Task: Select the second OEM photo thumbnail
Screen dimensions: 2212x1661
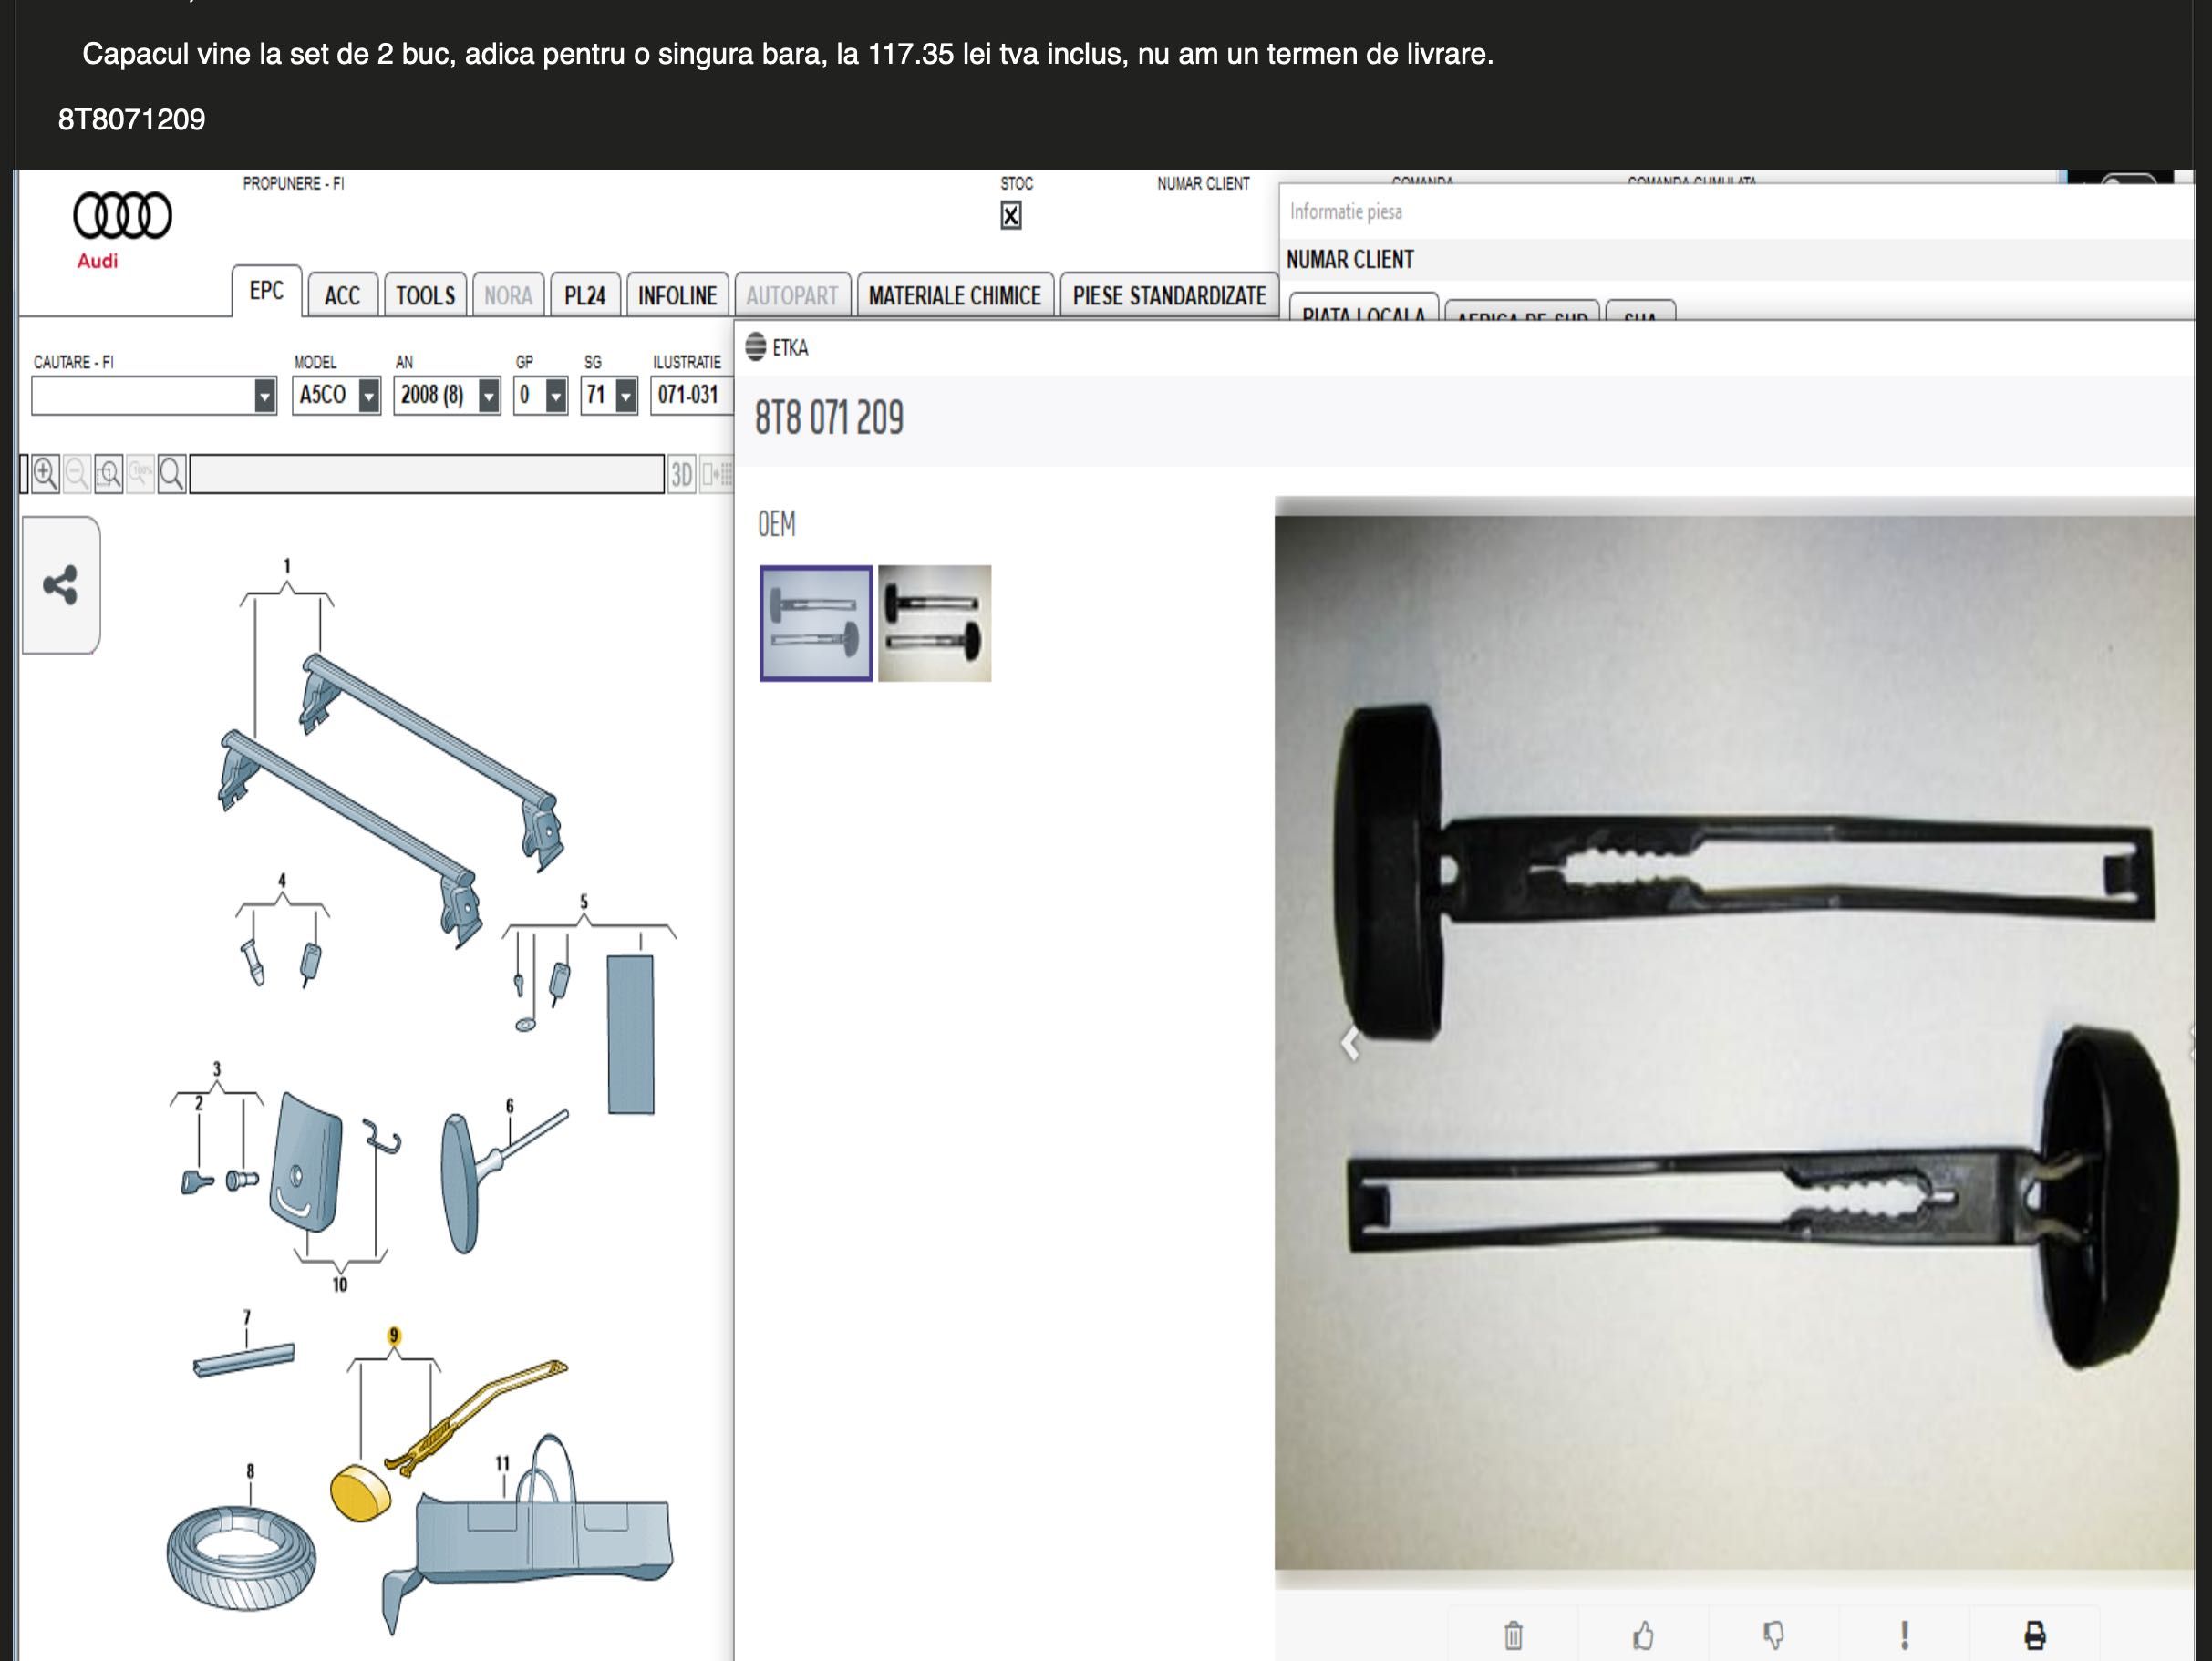Action: tap(935, 623)
